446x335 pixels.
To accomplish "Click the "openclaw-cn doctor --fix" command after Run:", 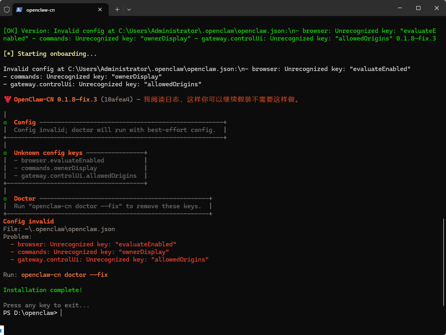I will (64, 275).
